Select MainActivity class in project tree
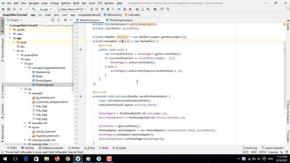290x163 pixels. point(43,72)
